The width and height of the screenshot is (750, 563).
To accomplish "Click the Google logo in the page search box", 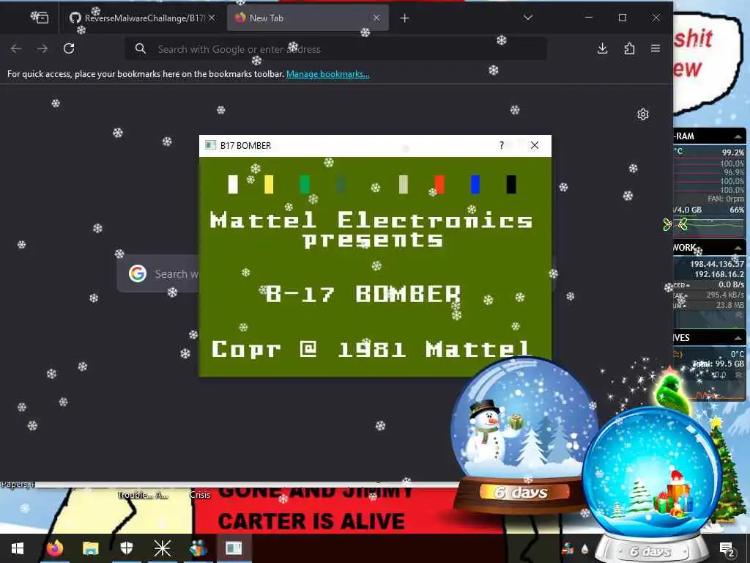I will point(138,273).
